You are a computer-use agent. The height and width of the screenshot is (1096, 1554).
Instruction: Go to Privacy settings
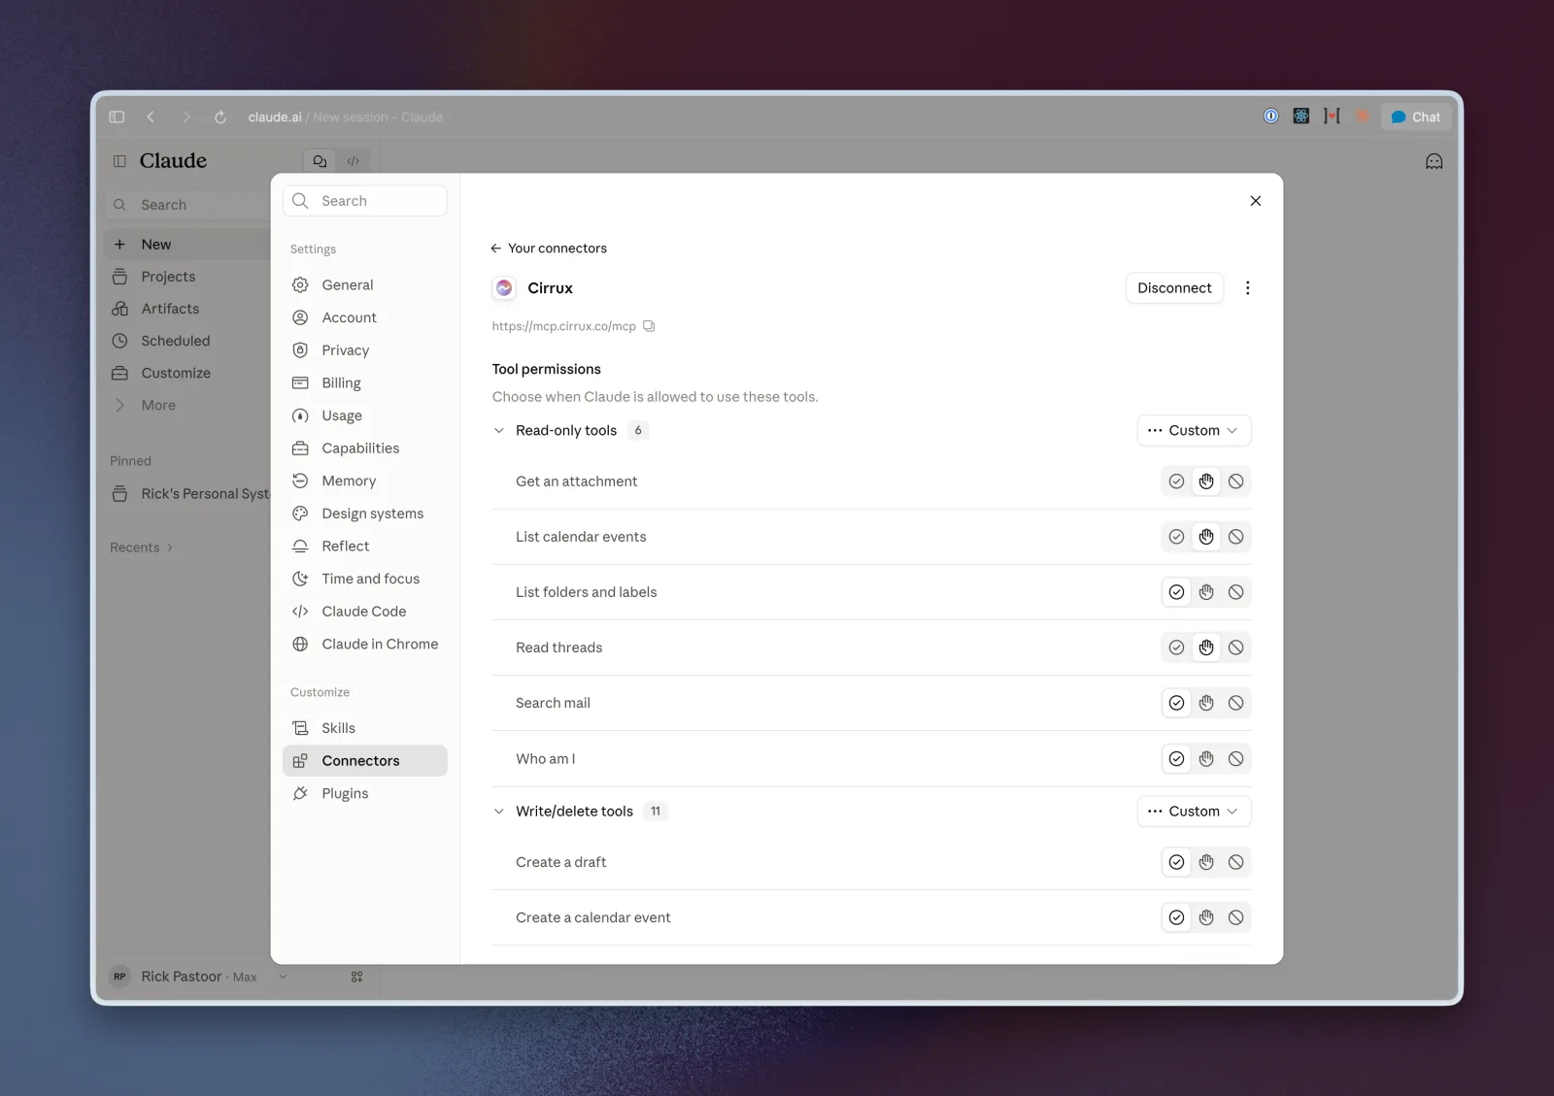(x=365, y=350)
